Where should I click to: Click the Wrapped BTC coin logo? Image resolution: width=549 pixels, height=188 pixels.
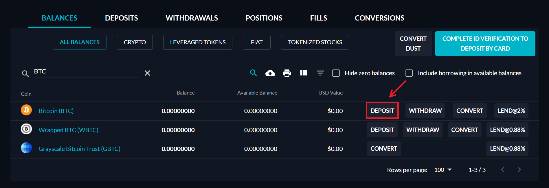(26, 129)
